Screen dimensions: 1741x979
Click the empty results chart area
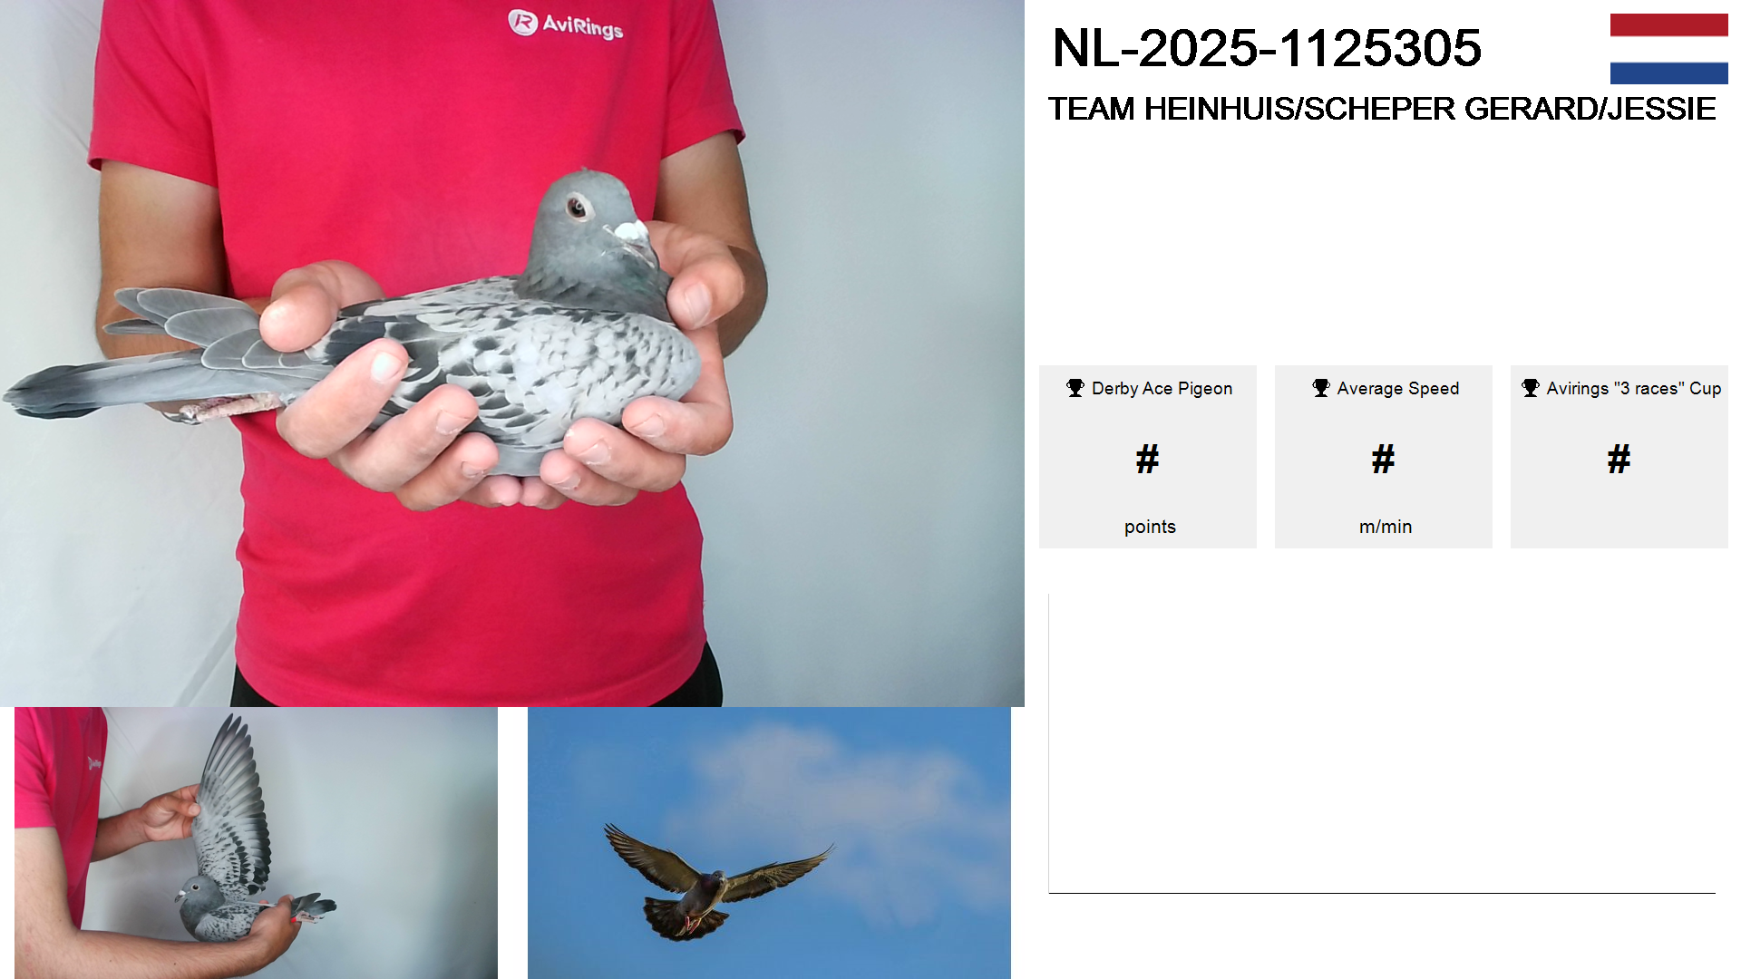click(1382, 743)
